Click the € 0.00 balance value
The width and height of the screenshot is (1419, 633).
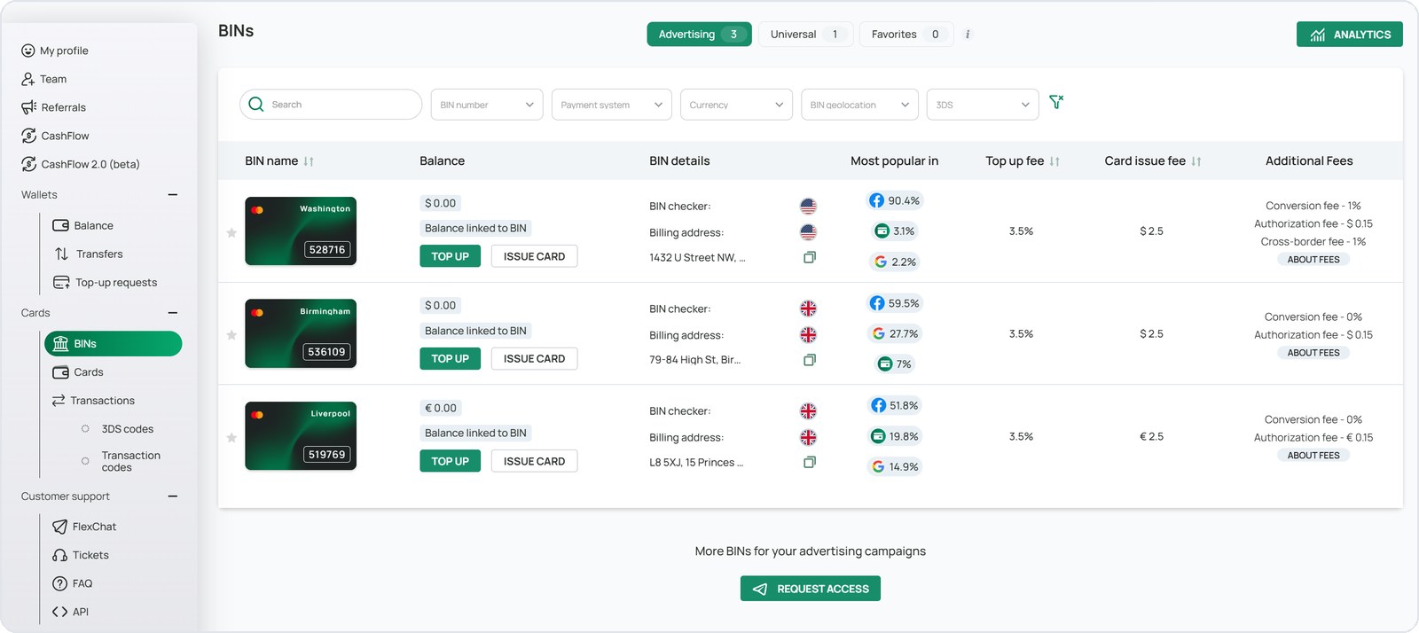pos(441,409)
